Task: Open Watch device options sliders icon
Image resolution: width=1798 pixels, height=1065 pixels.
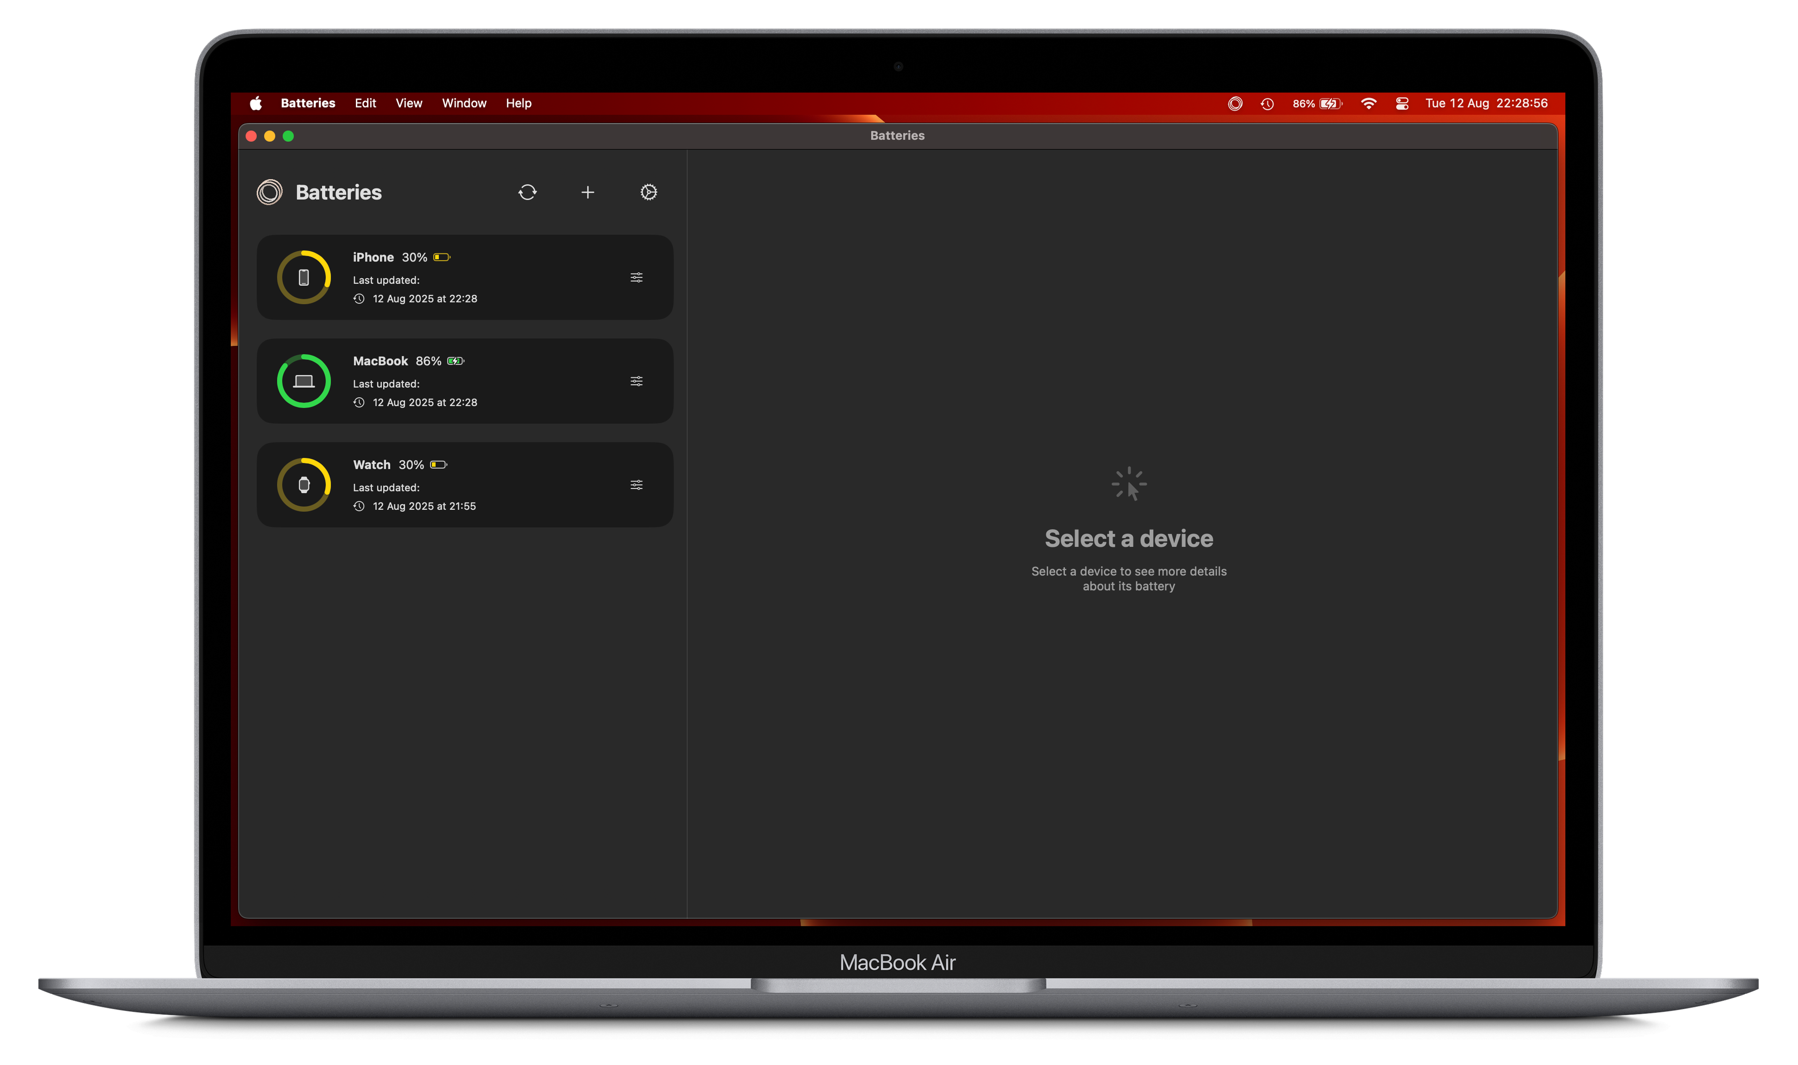Action: coord(636,485)
